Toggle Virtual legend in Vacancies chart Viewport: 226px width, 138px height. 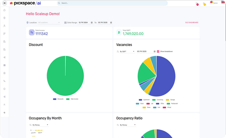click(167, 108)
